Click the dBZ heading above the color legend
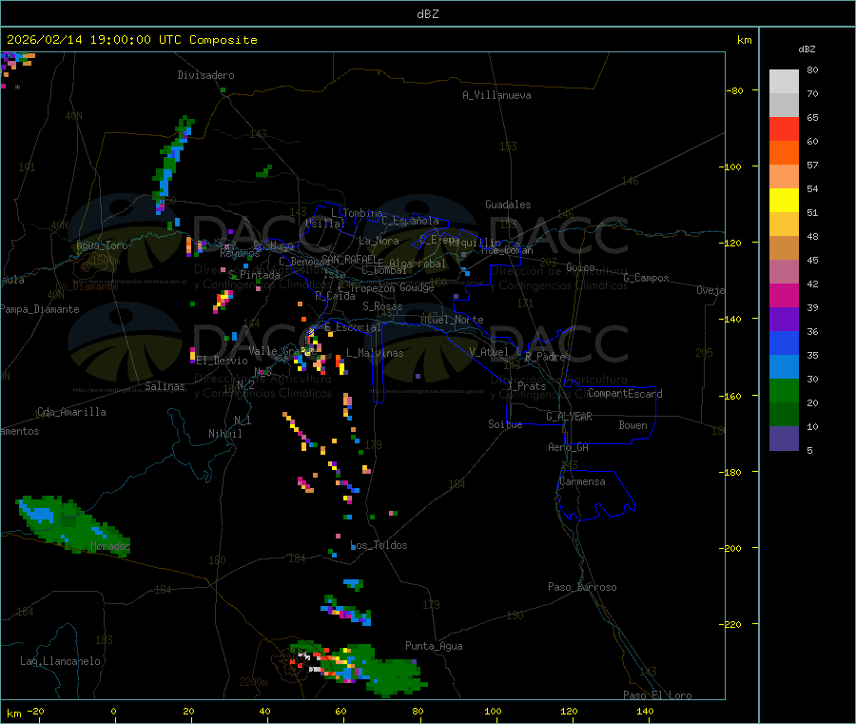Viewport: 856px width, 724px height. click(x=807, y=49)
